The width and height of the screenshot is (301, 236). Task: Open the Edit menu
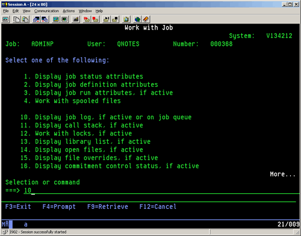(x=16, y=11)
